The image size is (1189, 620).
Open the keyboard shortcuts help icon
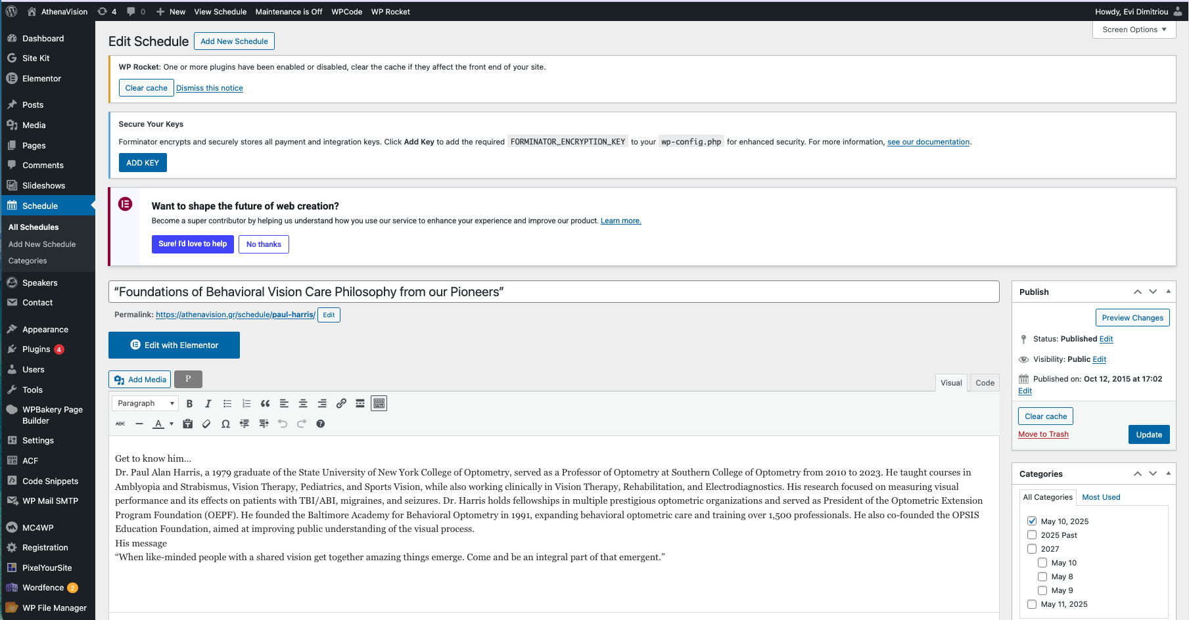click(x=321, y=424)
